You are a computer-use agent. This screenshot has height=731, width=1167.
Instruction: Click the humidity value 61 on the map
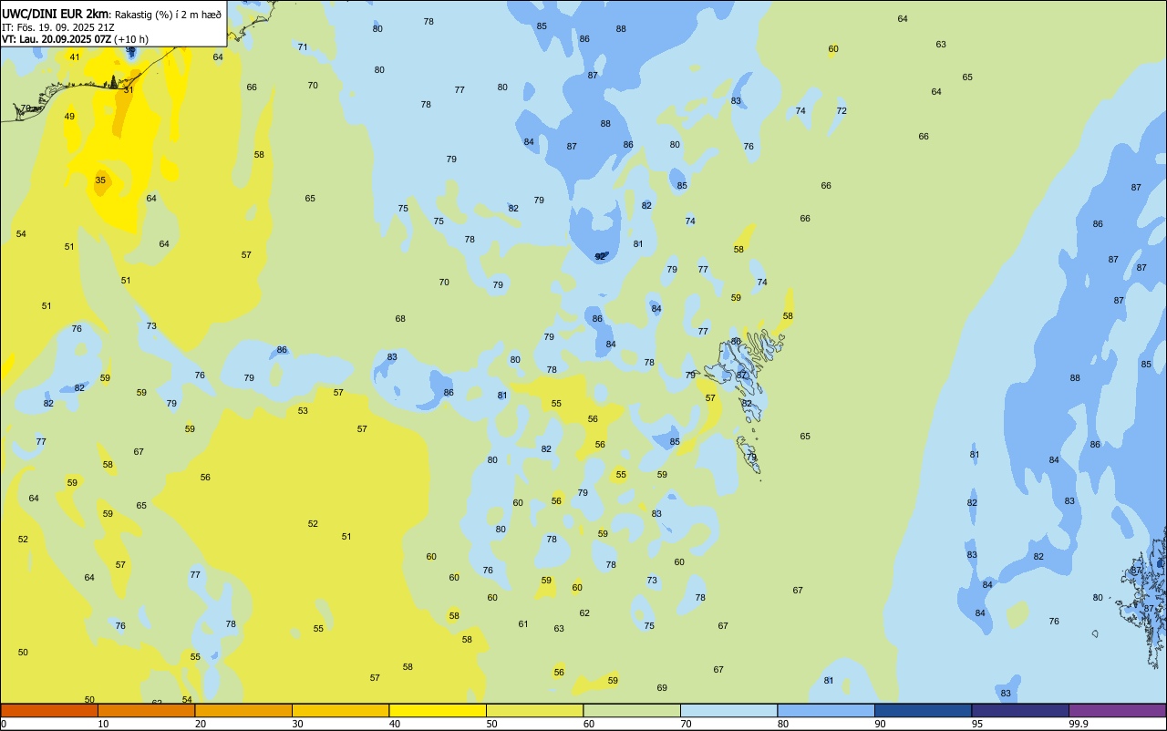523,624
